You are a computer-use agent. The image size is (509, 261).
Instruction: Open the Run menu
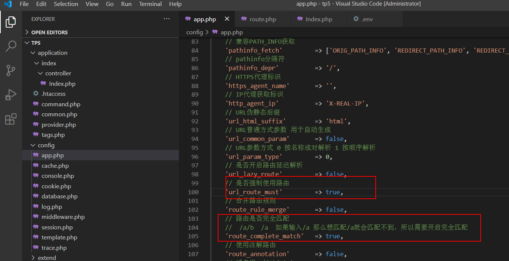(x=126, y=4)
